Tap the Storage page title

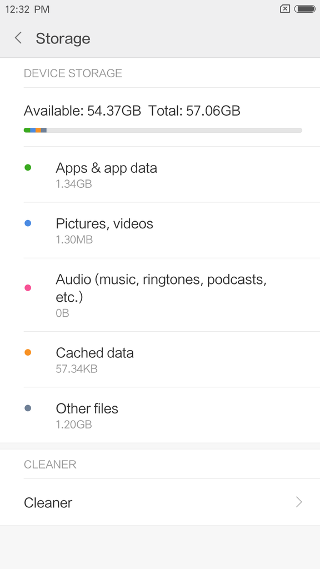click(63, 38)
